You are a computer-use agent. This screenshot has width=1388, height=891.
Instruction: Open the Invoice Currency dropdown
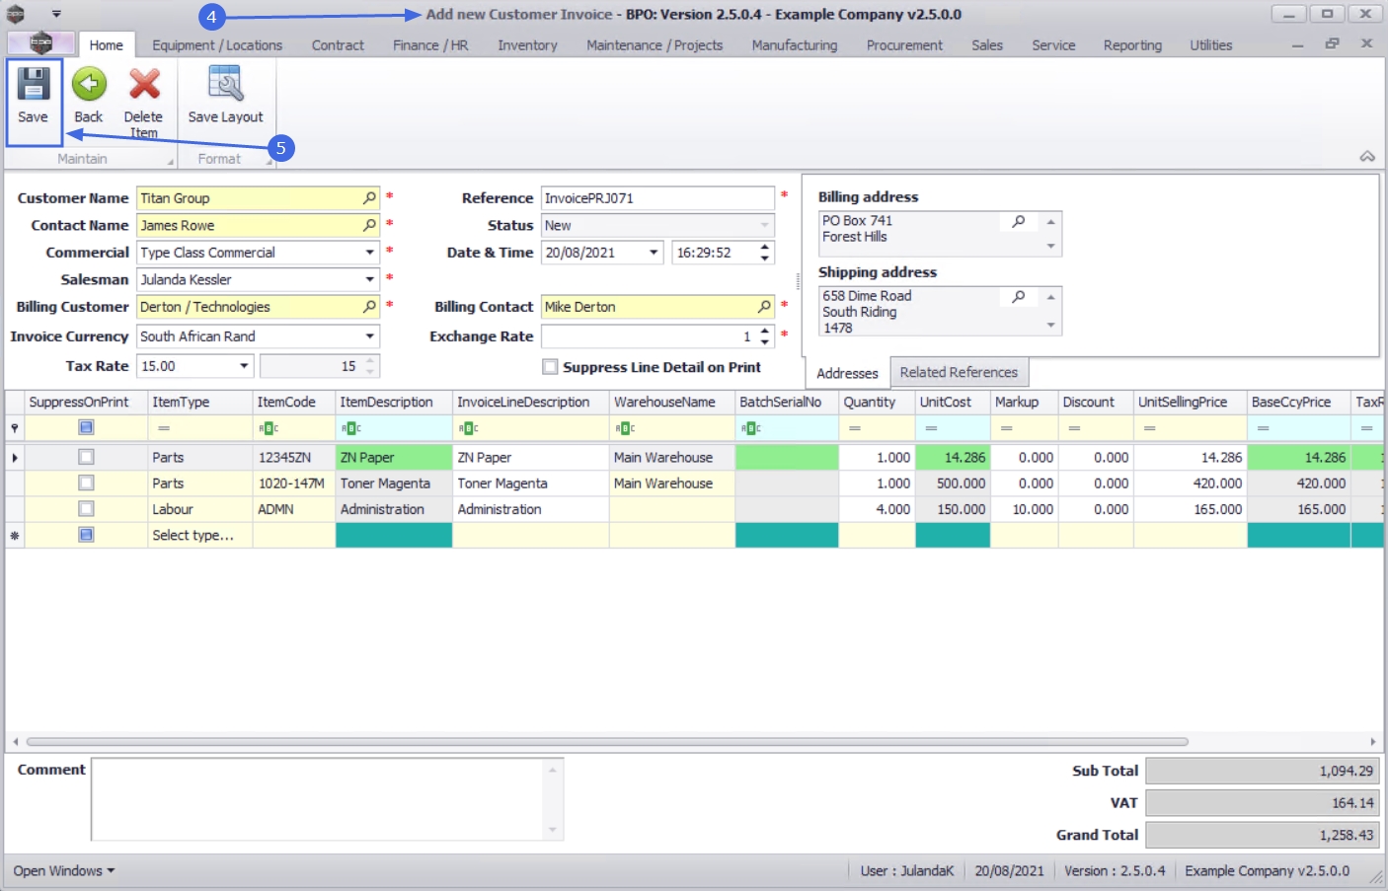tap(370, 336)
